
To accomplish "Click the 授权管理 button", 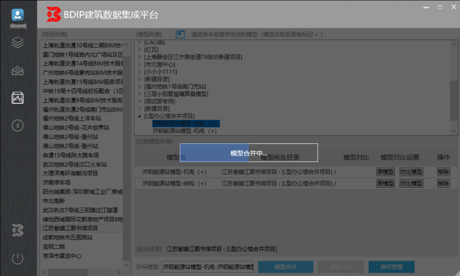I will (391, 267).
